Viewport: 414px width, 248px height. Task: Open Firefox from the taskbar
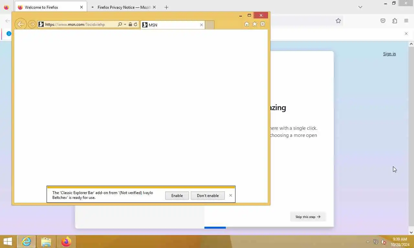tap(66, 242)
